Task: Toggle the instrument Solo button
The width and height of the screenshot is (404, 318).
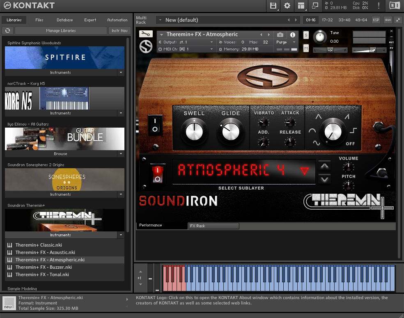Action: tap(306, 35)
